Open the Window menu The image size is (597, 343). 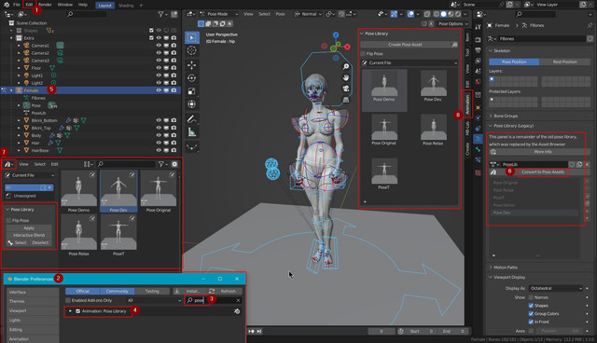point(65,5)
